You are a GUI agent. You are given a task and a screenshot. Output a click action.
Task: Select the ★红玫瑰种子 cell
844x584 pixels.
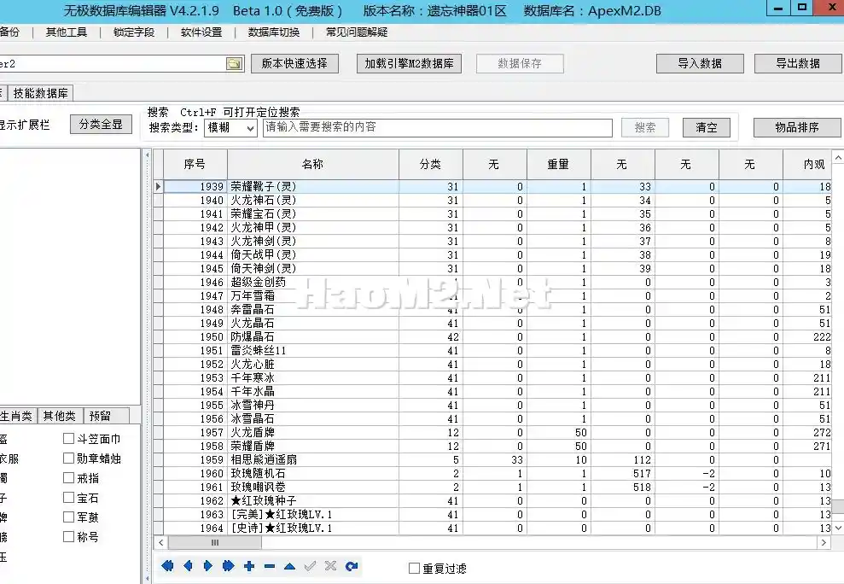click(313, 501)
